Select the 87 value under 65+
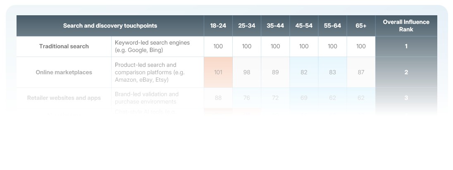The width and height of the screenshot is (453, 170). 361,72
